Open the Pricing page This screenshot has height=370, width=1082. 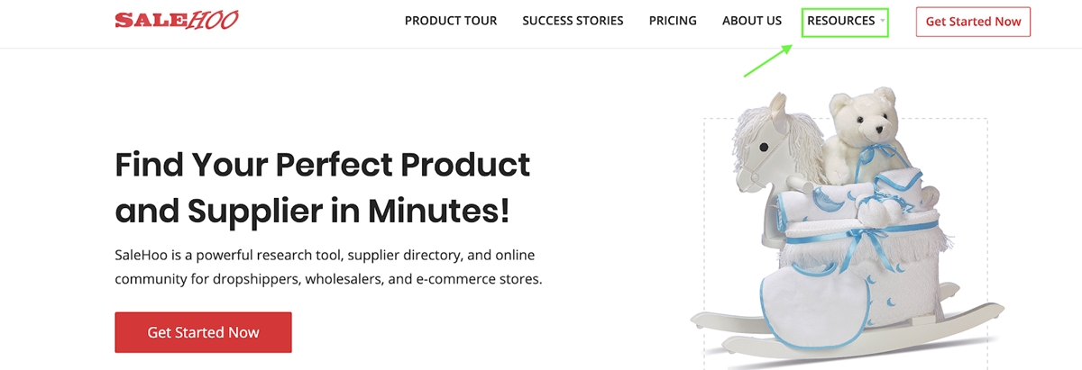tap(673, 21)
